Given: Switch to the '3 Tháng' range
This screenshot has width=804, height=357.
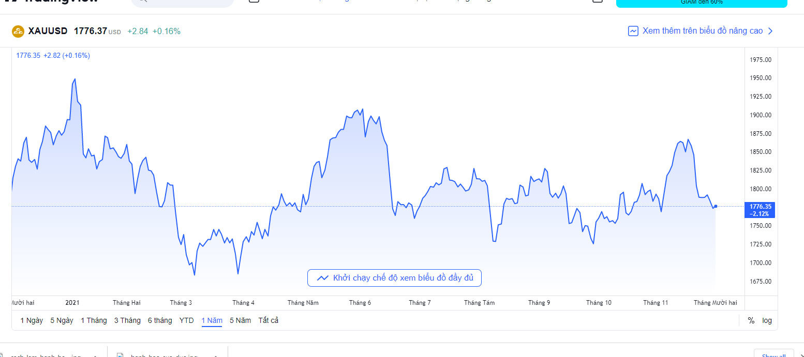Looking at the screenshot, I should (x=127, y=320).
